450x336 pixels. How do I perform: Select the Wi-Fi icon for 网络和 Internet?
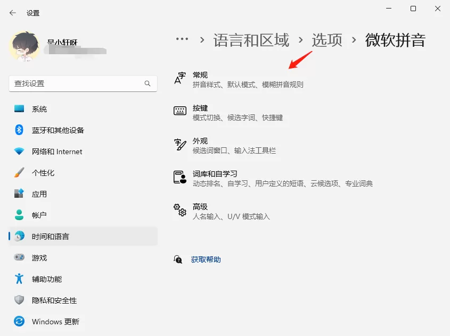click(x=19, y=151)
